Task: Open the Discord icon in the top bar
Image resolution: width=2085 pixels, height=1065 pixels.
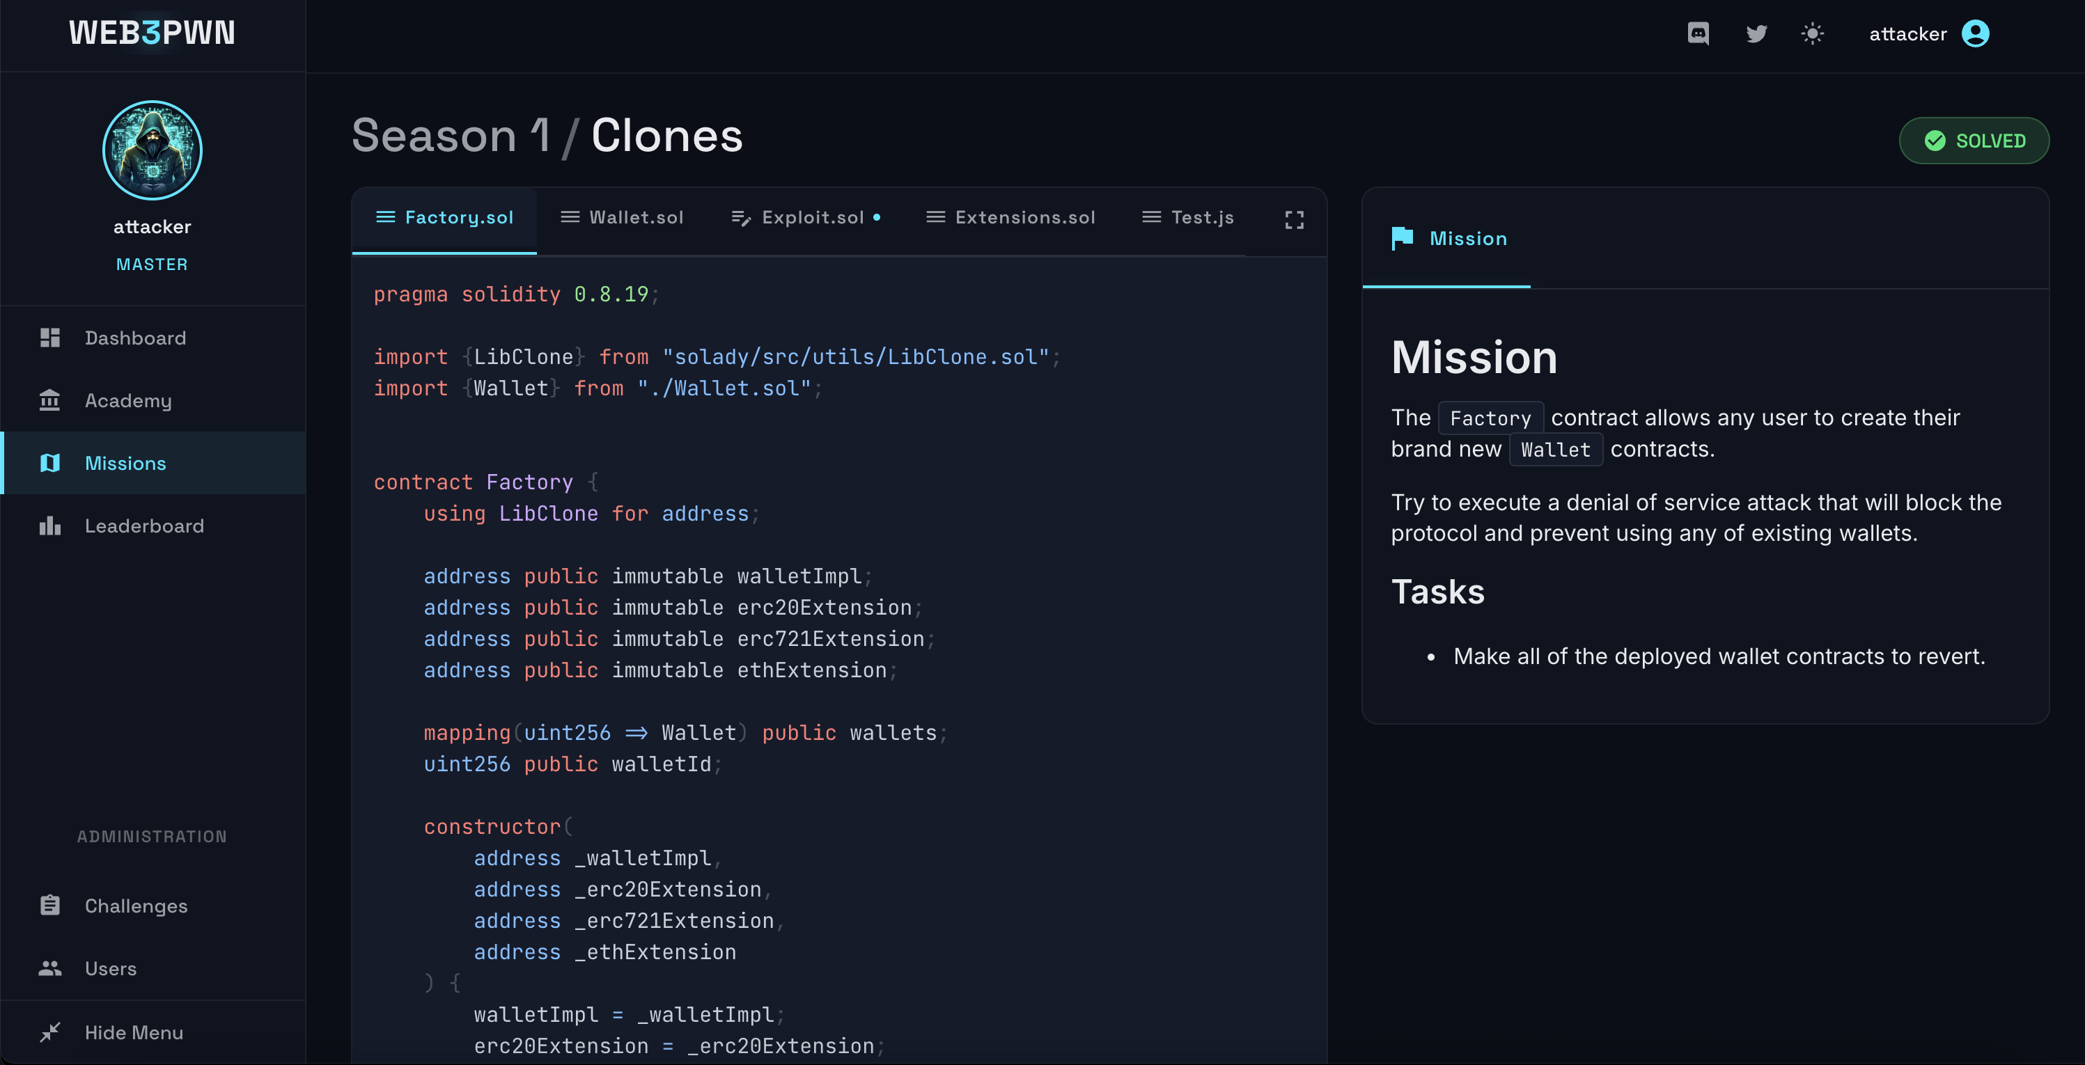Action: coord(1698,33)
